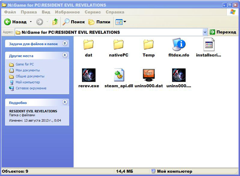Image resolution: width=240 pixels, height=176 pixels.
Task: Open the Game for PC link
Action: coord(25,64)
